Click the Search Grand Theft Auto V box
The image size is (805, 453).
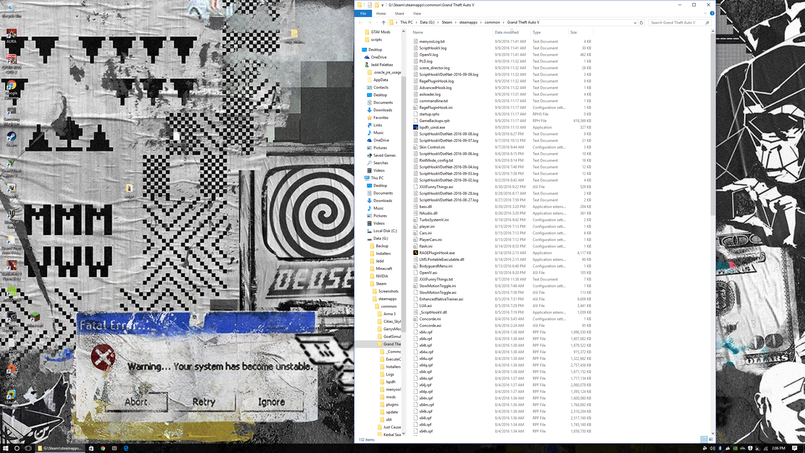tap(676, 23)
